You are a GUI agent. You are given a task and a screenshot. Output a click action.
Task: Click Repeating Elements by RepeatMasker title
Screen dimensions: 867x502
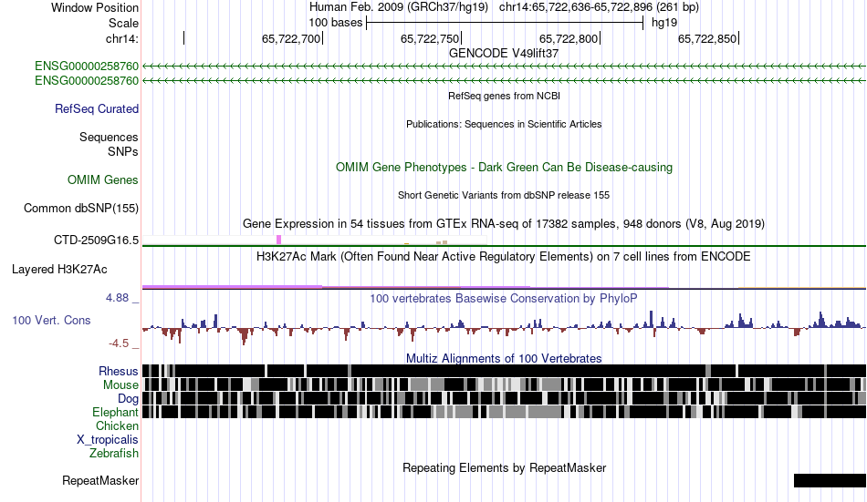[x=504, y=468]
